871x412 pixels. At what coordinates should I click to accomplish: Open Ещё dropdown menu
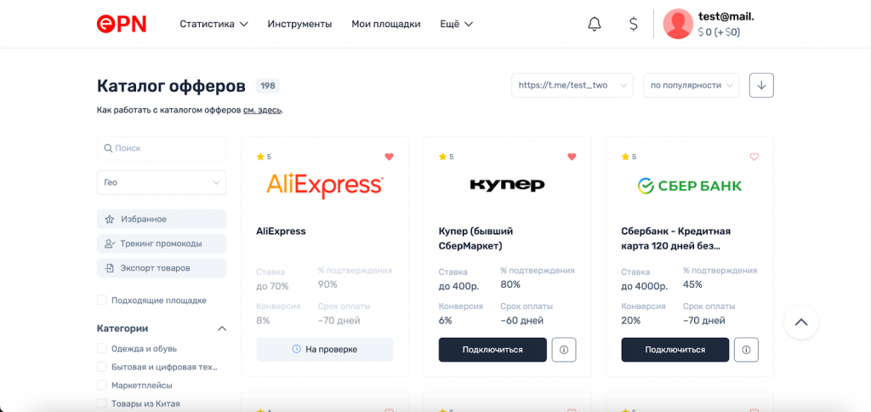pyautogui.click(x=456, y=24)
